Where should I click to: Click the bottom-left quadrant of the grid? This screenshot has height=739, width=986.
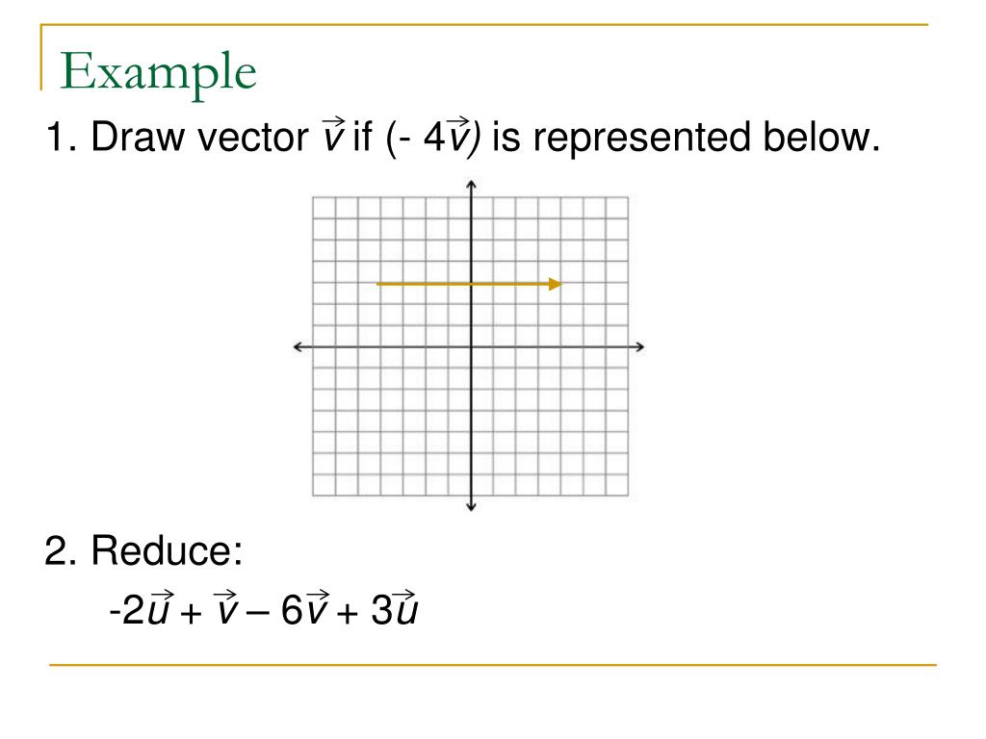pyautogui.click(x=392, y=421)
